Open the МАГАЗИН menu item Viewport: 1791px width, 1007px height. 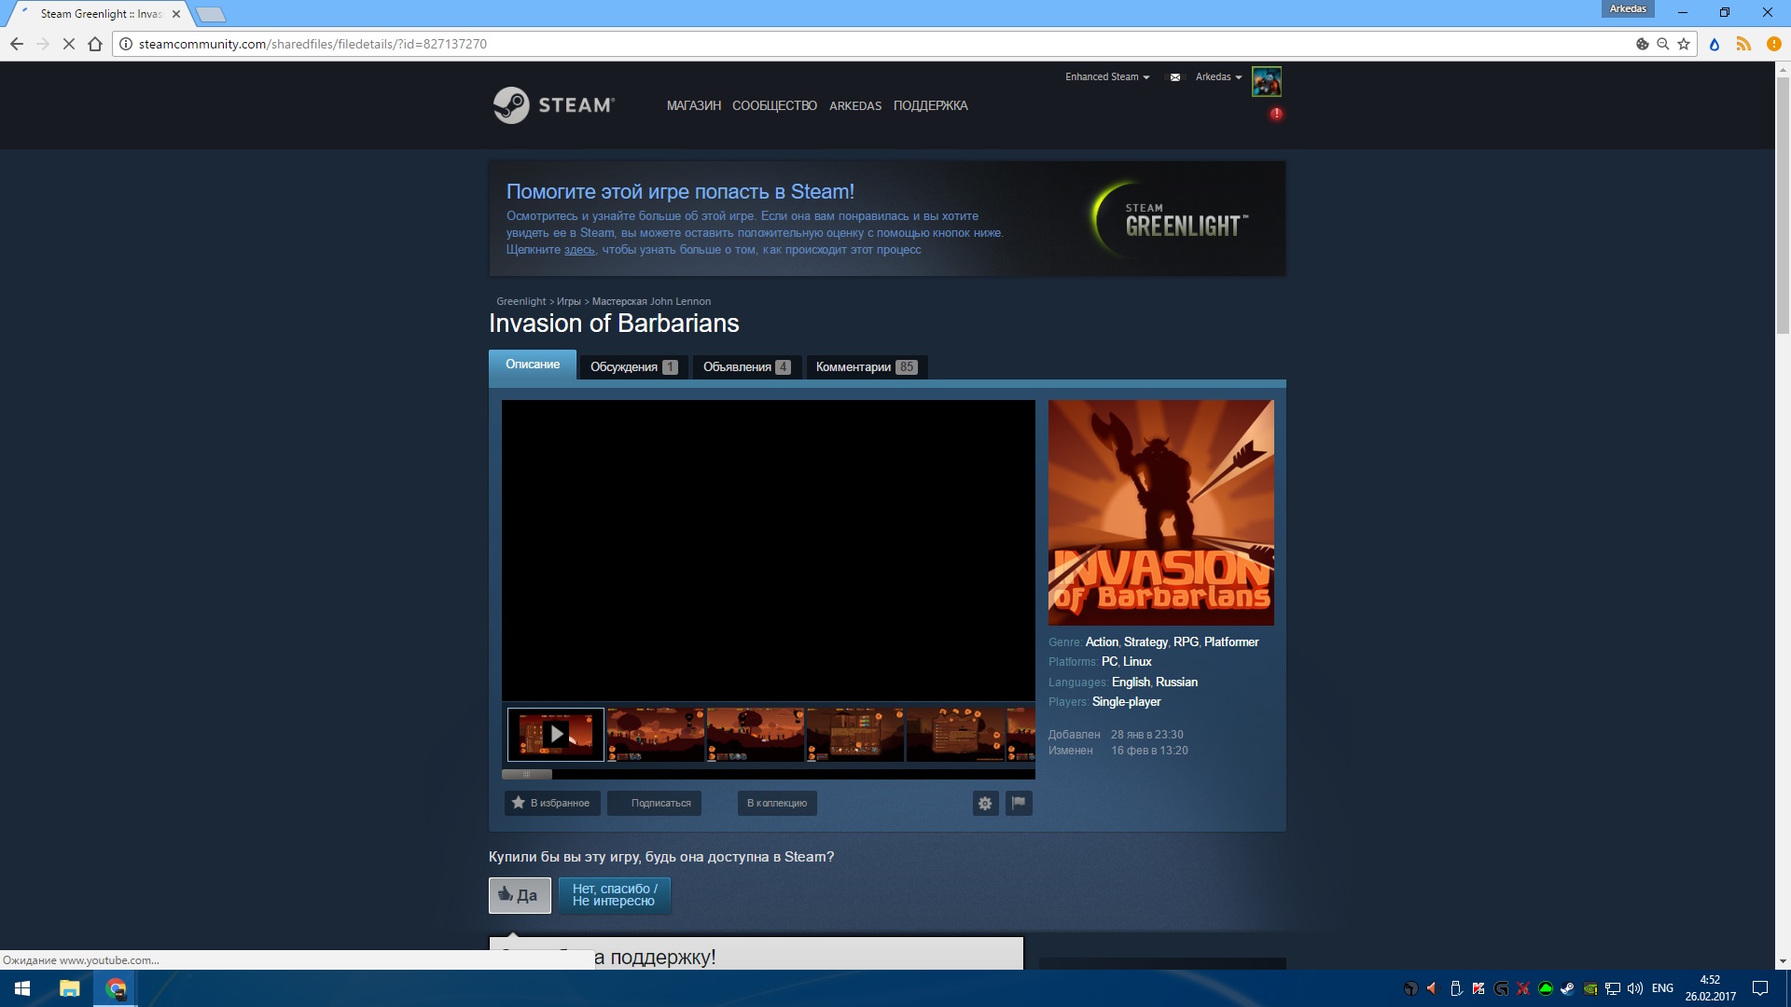click(x=694, y=105)
